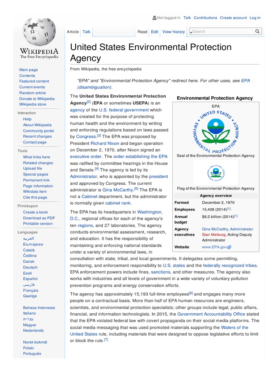Click the regions link
Viewport: 278px width, 371px height.
click(85, 226)
